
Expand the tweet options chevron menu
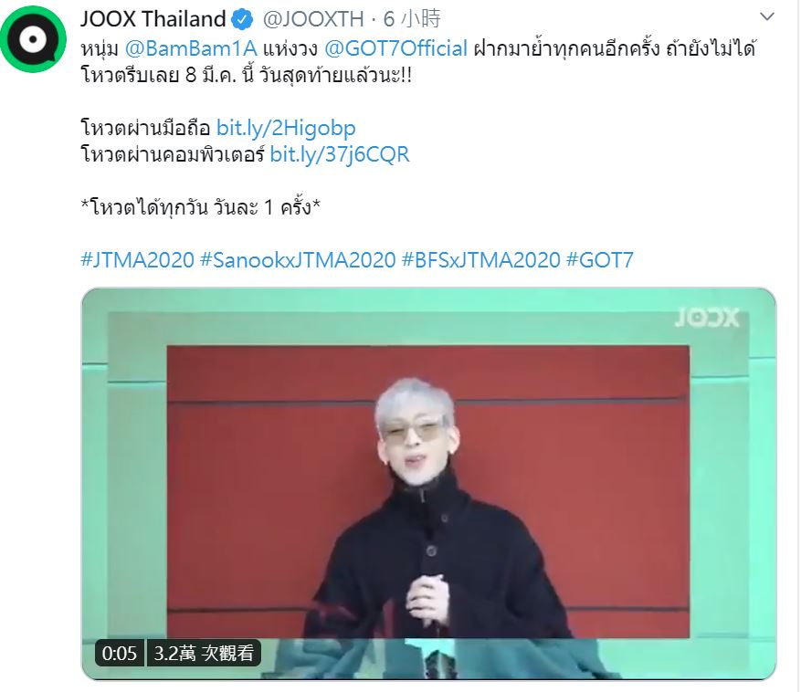click(x=767, y=16)
